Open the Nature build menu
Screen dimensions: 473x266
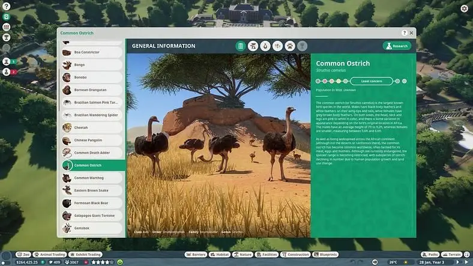243,255
